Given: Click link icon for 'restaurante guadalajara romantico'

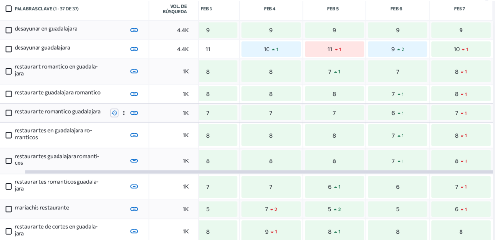Looking at the screenshot, I should click(x=134, y=94).
